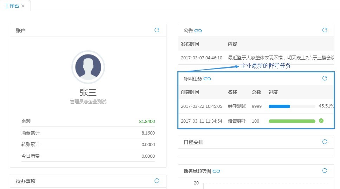Refresh the 公告 announcements panel
The height and width of the screenshot is (189, 340).
pos(325,30)
